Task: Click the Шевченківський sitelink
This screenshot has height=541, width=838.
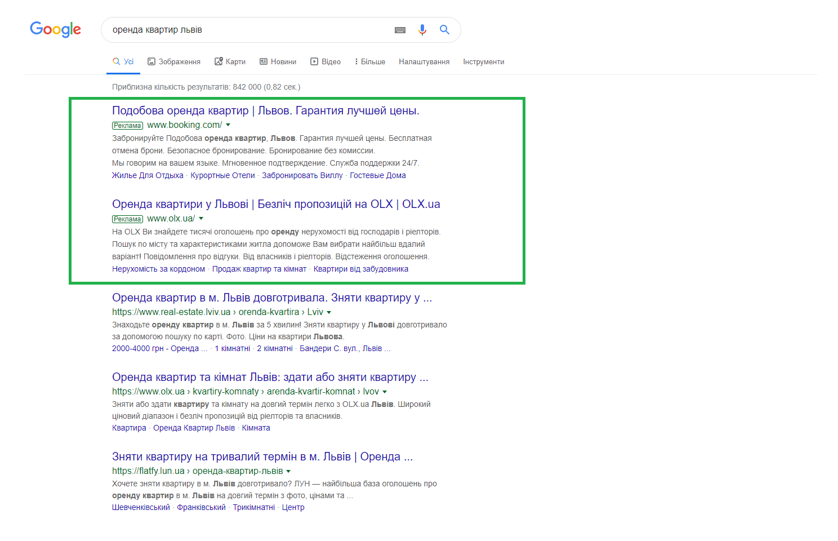Action: click(141, 507)
